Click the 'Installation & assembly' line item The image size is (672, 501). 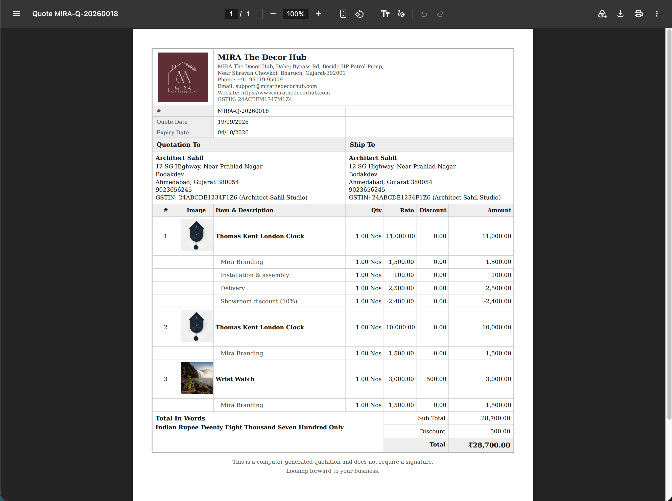pyautogui.click(x=255, y=275)
